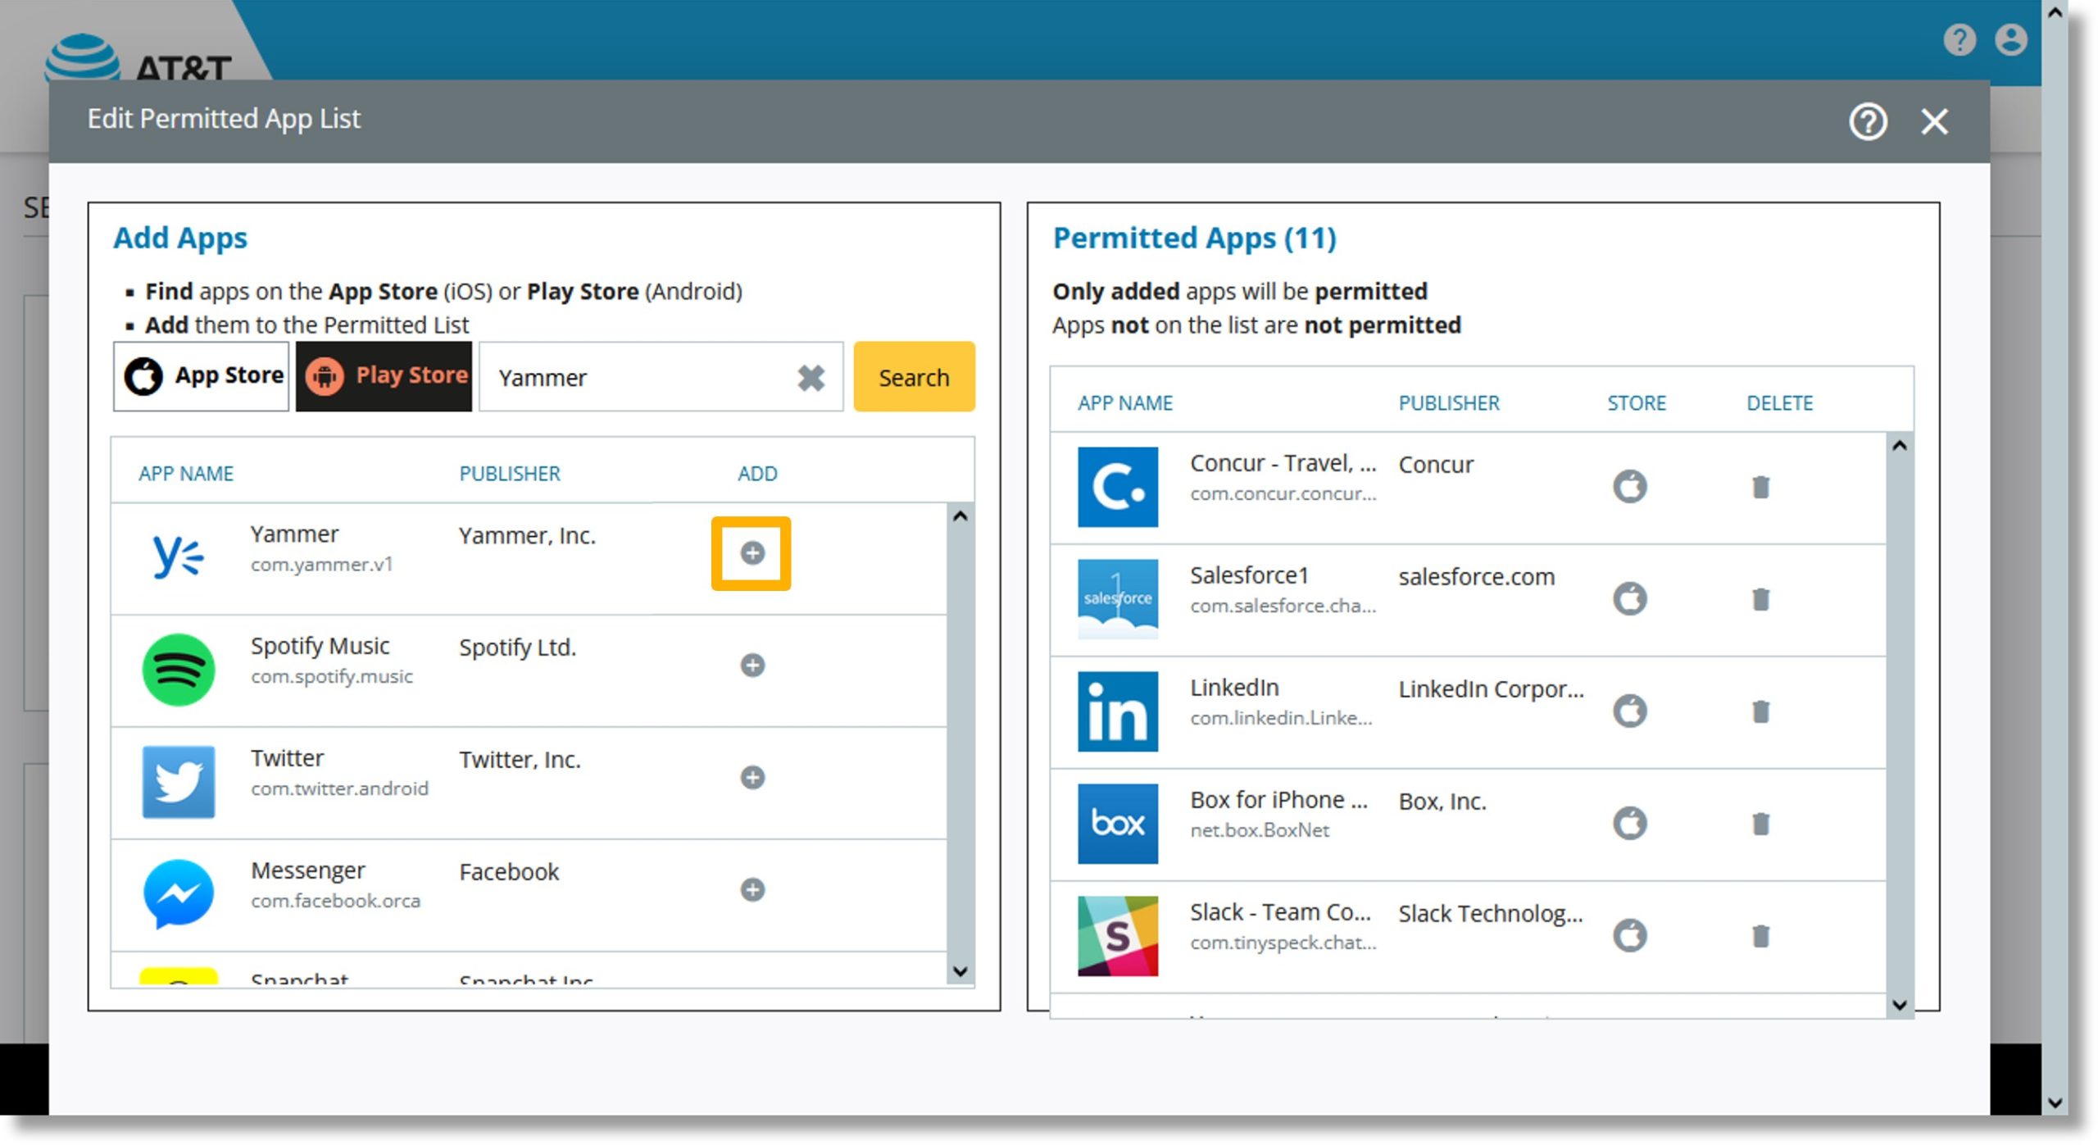Click the Box app logo

point(1118,824)
